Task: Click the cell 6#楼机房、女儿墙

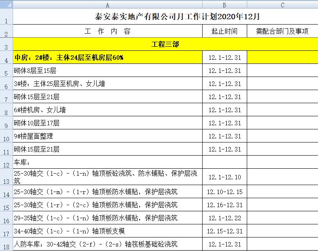Action: pyautogui.click(x=107, y=110)
